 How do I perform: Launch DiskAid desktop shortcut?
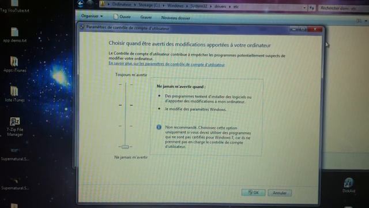tap(349, 185)
